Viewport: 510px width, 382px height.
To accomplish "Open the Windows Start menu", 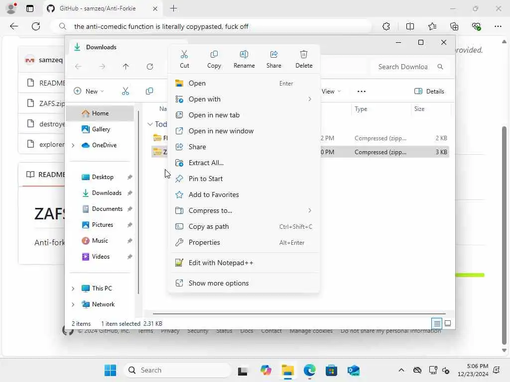I will coord(110,370).
